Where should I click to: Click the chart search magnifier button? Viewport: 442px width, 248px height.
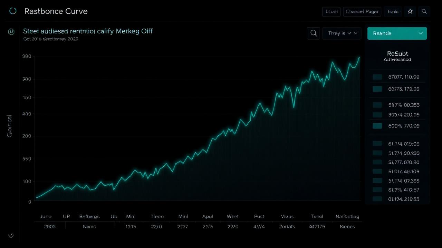click(x=314, y=33)
